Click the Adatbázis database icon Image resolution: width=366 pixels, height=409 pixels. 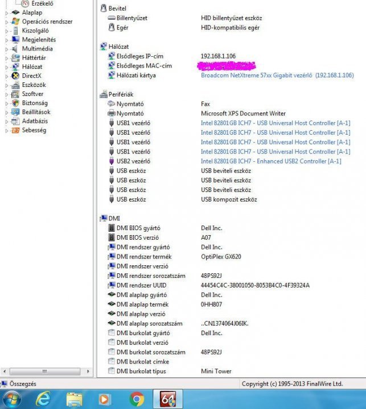click(x=16, y=121)
